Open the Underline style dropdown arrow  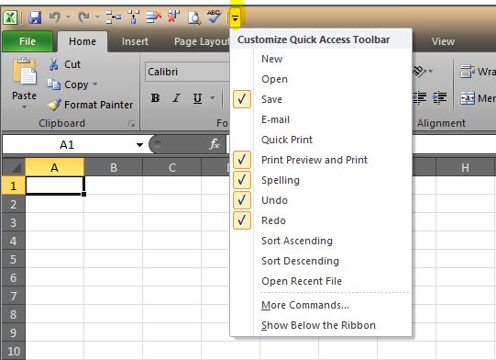point(213,98)
